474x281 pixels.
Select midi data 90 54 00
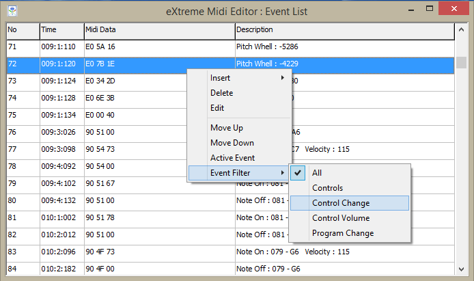coord(100,166)
